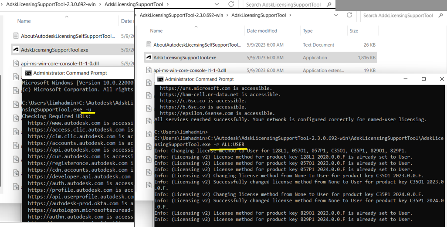Click the 'Checking Required URLs:' line in the back prompt

point(57,116)
